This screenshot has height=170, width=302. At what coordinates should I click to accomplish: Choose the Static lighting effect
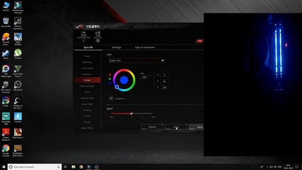(x=87, y=56)
